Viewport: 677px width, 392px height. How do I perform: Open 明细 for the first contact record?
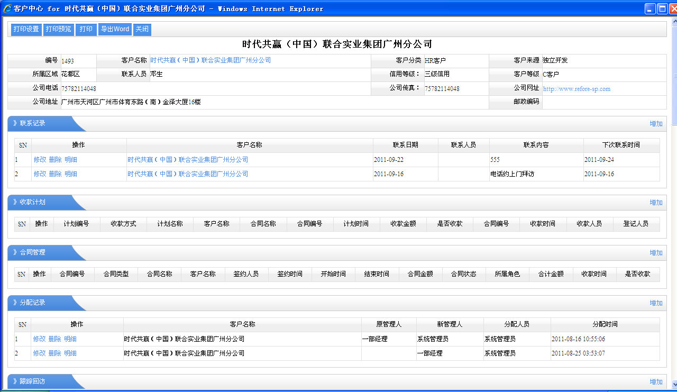pyautogui.click(x=71, y=160)
